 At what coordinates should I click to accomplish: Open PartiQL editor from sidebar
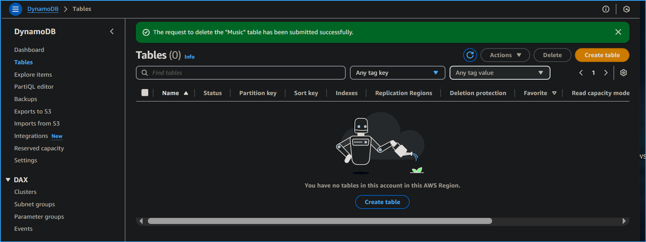pos(34,87)
